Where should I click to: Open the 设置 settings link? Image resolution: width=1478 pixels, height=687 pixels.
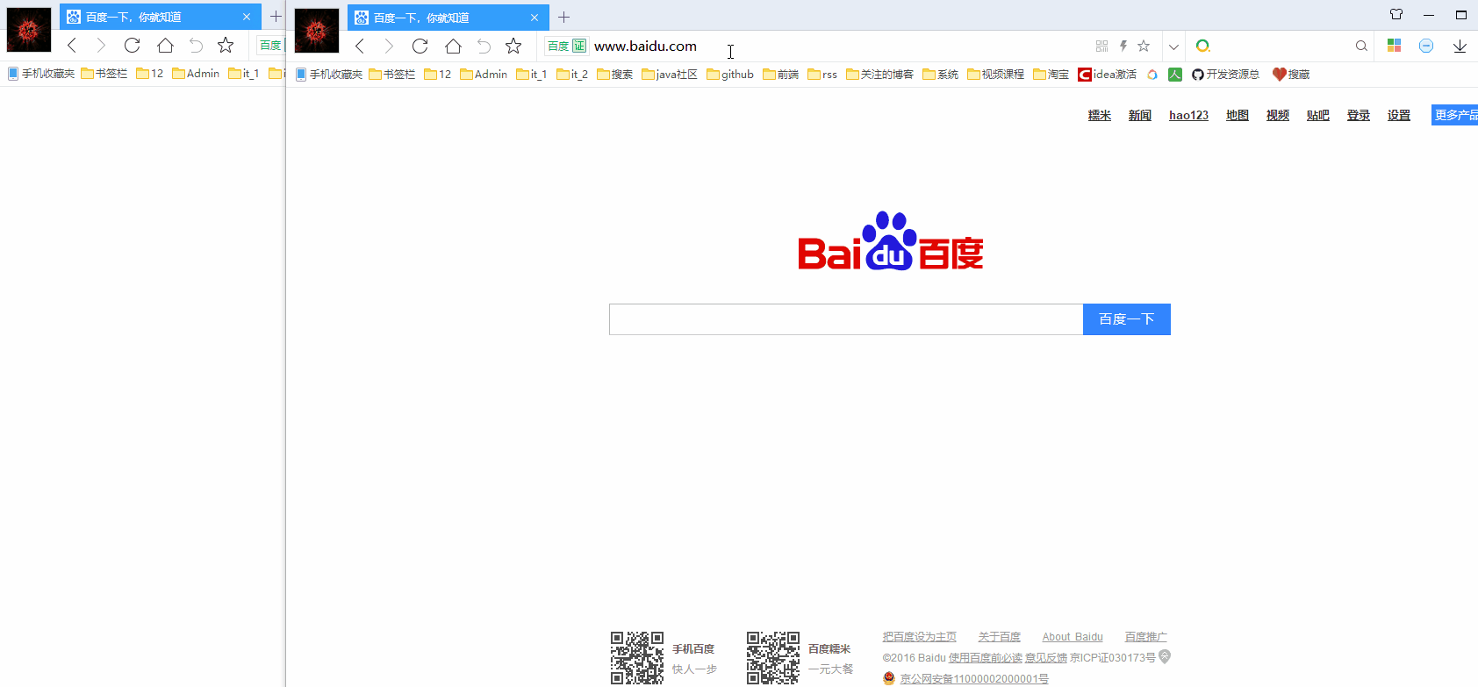pos(1399,115)
